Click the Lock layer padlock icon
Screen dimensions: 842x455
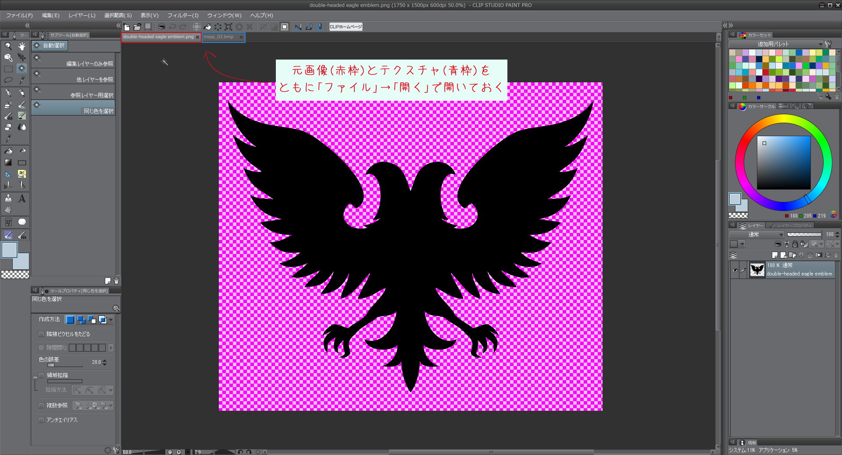point(795,244)
